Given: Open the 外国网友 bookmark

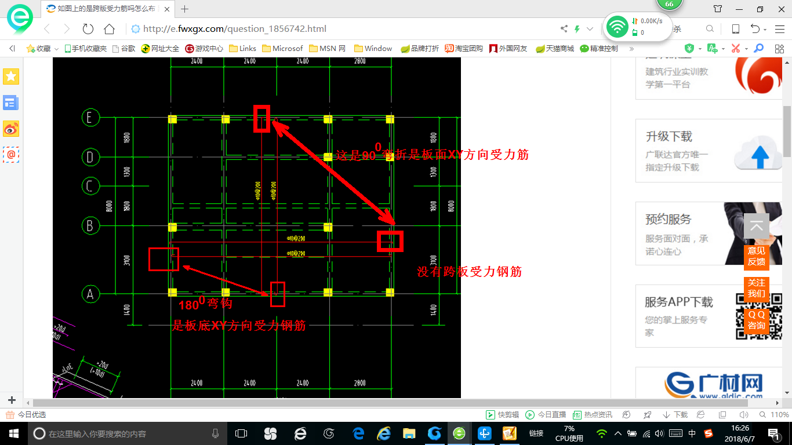Looking at the screenshot, I should pos(508,49).
